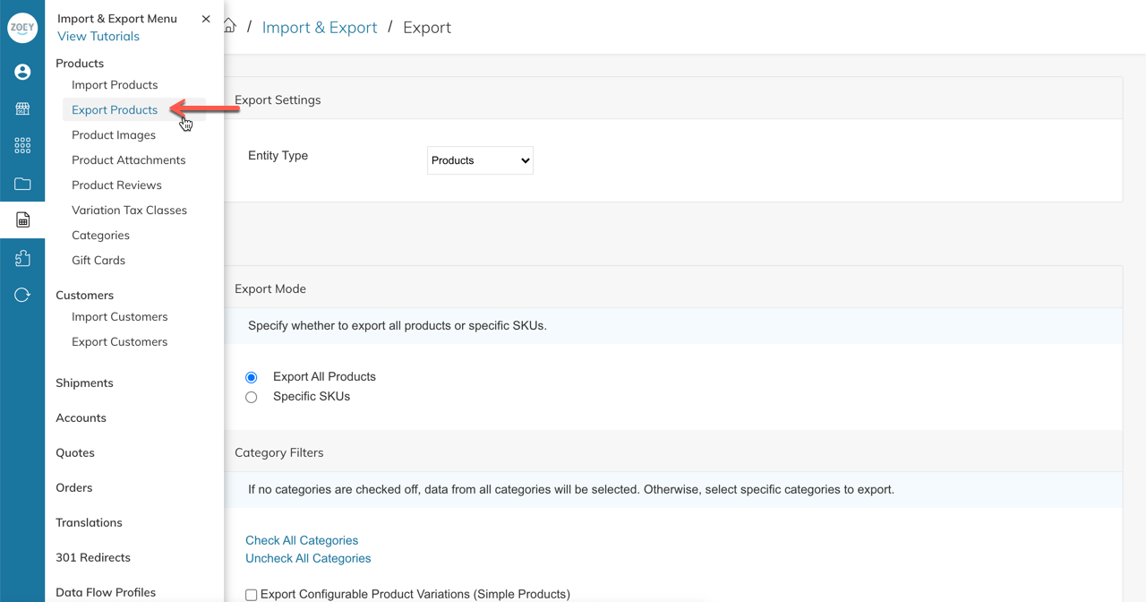The width and height of the screenshot is (1146, 602).
Task: Choose the Specific SKUs radio option
Action: click(x=252, y=397)
